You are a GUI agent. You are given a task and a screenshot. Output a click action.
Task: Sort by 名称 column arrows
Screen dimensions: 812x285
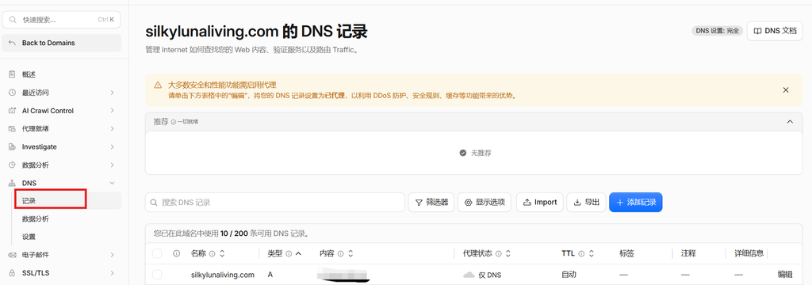[x=222, y=253]
